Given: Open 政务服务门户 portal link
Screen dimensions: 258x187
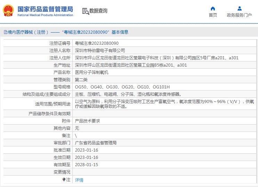Looking at the screenshot, I should [x=239, y=15].
